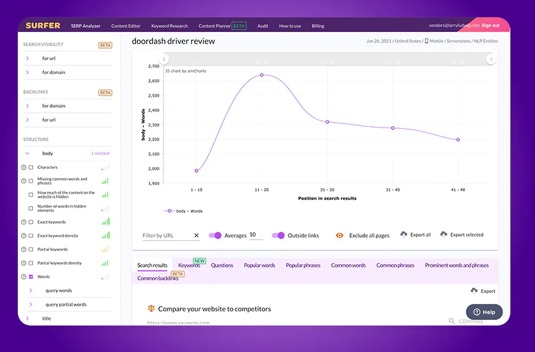Collapse the body structure section
535x352 pixels.
point(28,153)
